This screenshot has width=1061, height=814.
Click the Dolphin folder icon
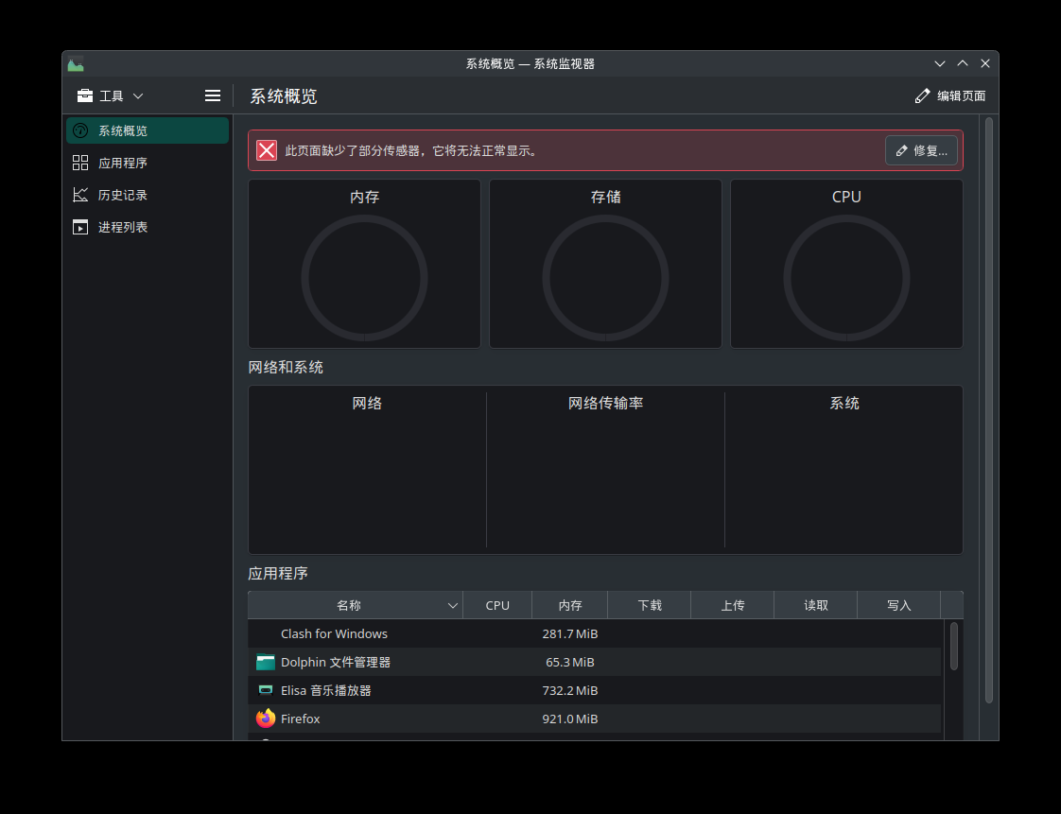(266, 663)
